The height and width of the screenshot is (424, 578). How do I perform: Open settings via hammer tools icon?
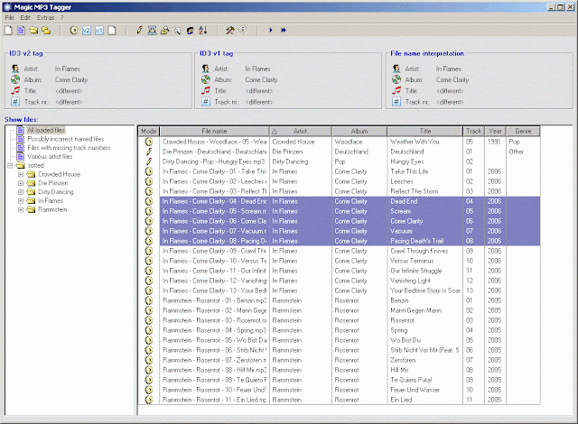(x=230, y=30)
